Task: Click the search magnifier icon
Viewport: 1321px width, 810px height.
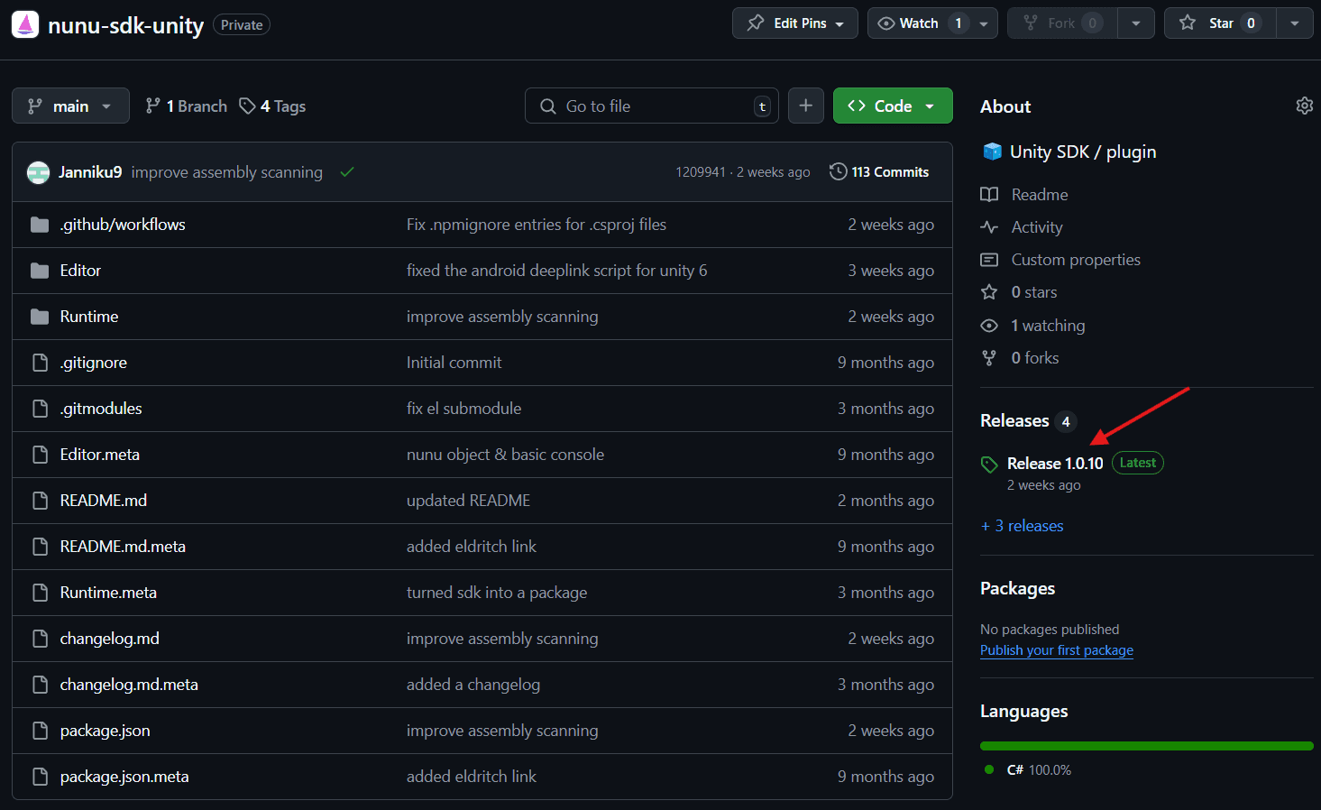Action: (x=547, y=106)
